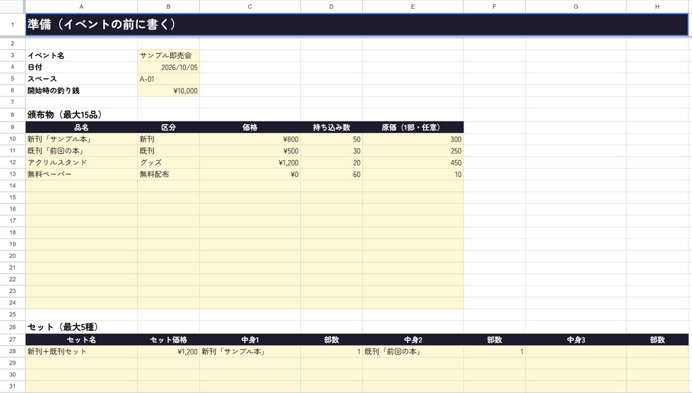Click row header 14
This screenshot has height=393, width=692.
(x=12, y=186)
